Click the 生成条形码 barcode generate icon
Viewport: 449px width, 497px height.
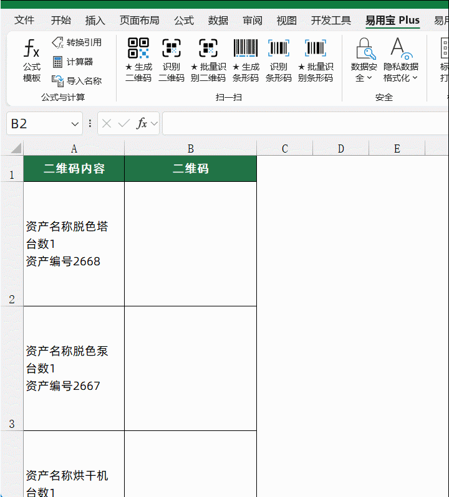246,49
